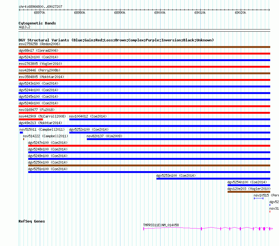The image size is (279, 246).
Task: Click the magenta TMPRSS11E gene transcript line
Action: [208, 228]
